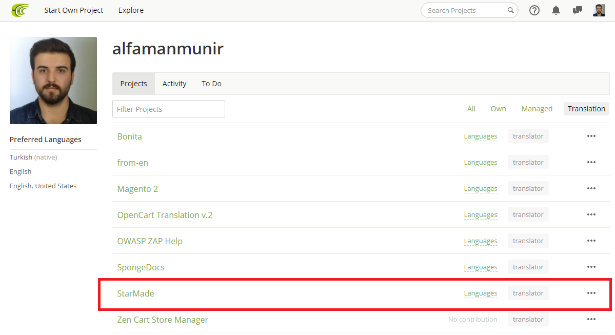Show Managed projects filter
This screenshot has height=335, width=615.
click(537, 109)
